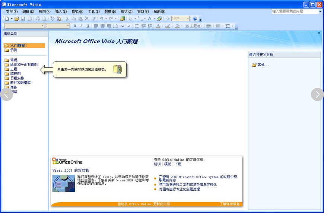324x213 pixels.
Task: Click the Shapes window icon in toolbar
Action: point(123,19)
